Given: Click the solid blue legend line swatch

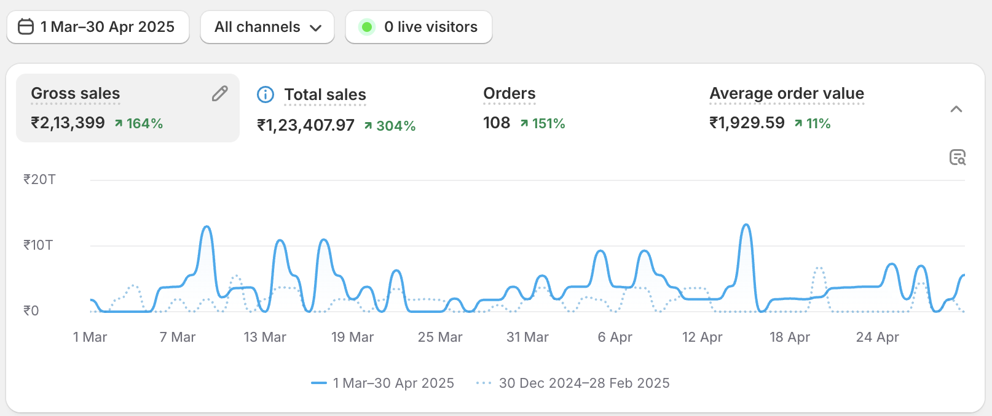Looking at the screenshot, I should [319, 383].
